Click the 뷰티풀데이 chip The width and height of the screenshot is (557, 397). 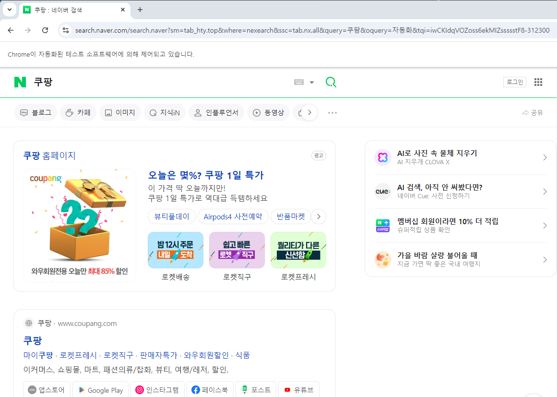pyautogui.click(x=172, y=217)
